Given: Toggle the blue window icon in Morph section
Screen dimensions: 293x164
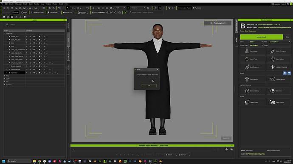Looking at the screenshot, I should coord(289,73).
